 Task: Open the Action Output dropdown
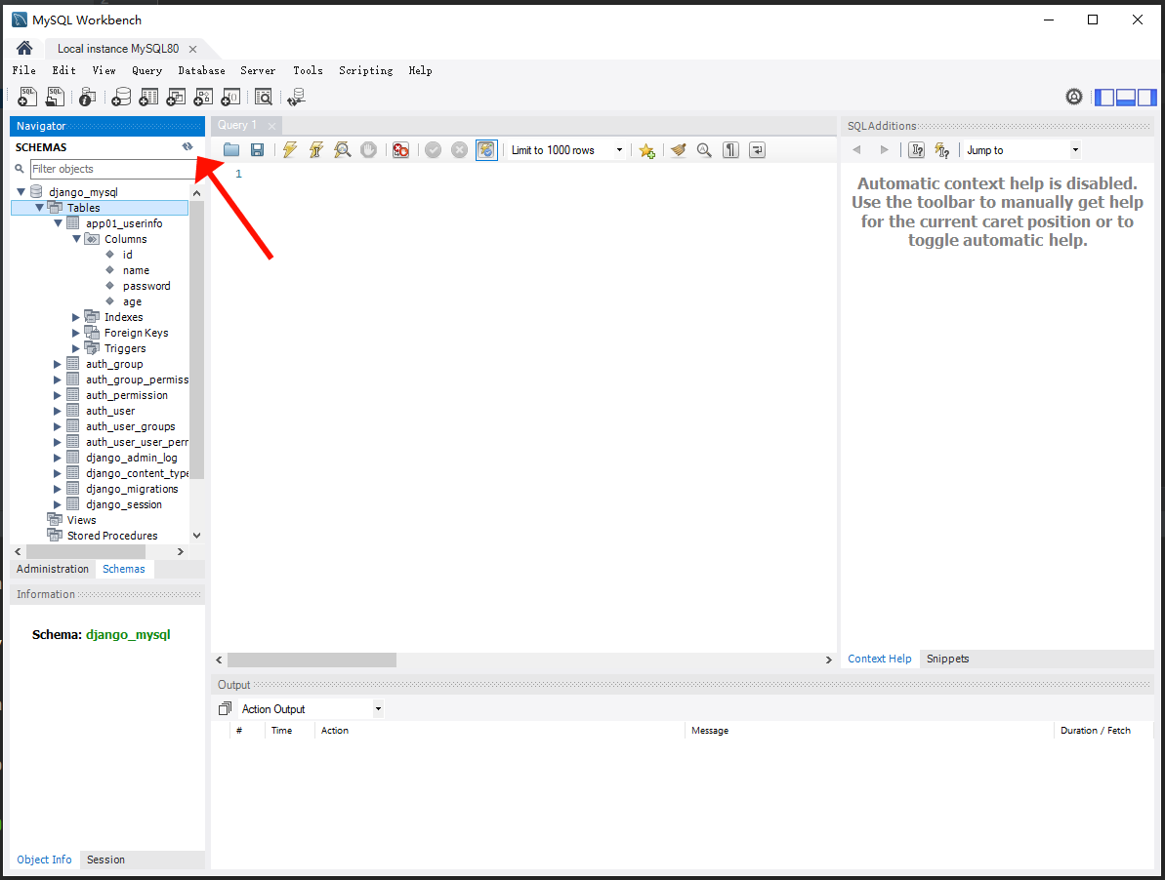311,708
